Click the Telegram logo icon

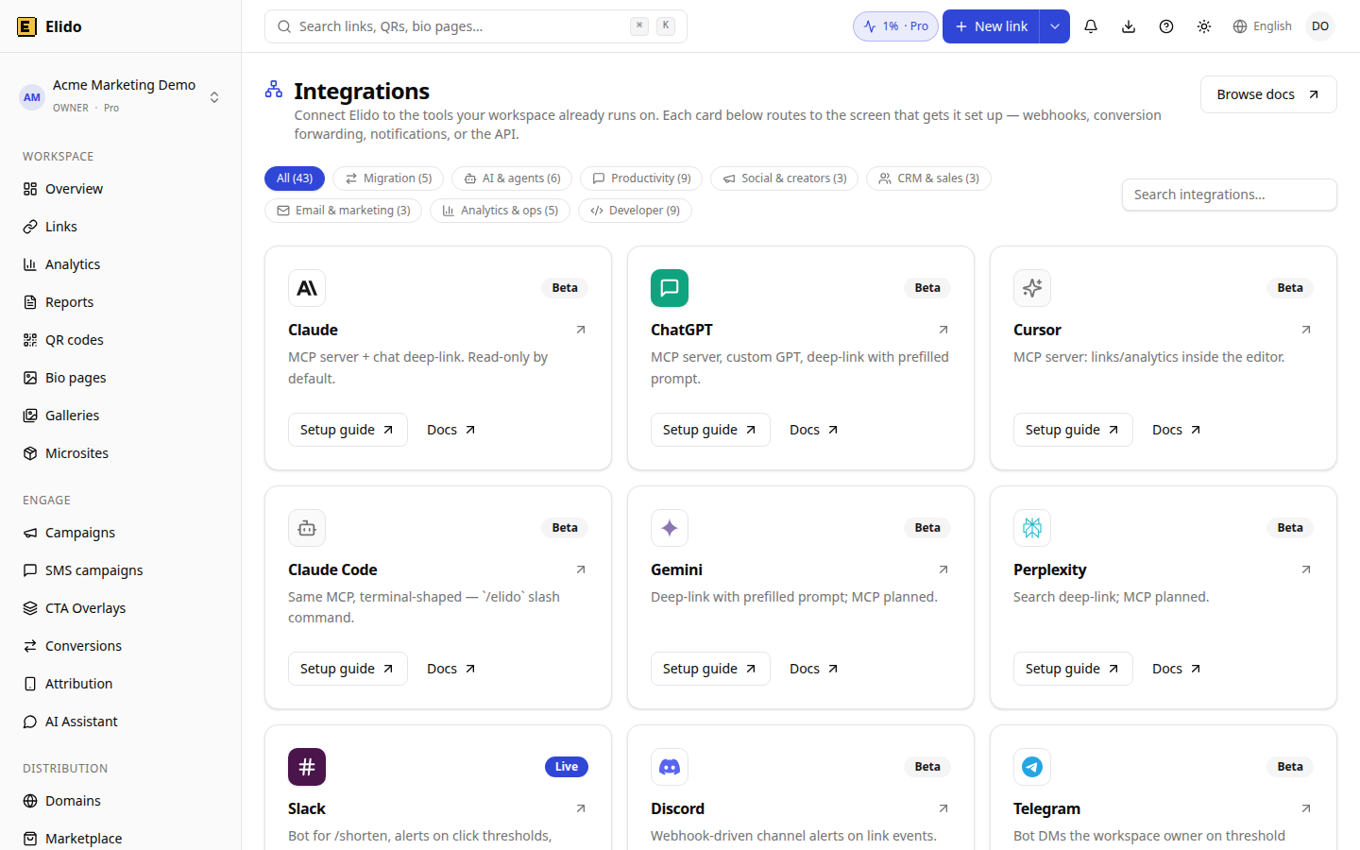(x=1032, y=767)
